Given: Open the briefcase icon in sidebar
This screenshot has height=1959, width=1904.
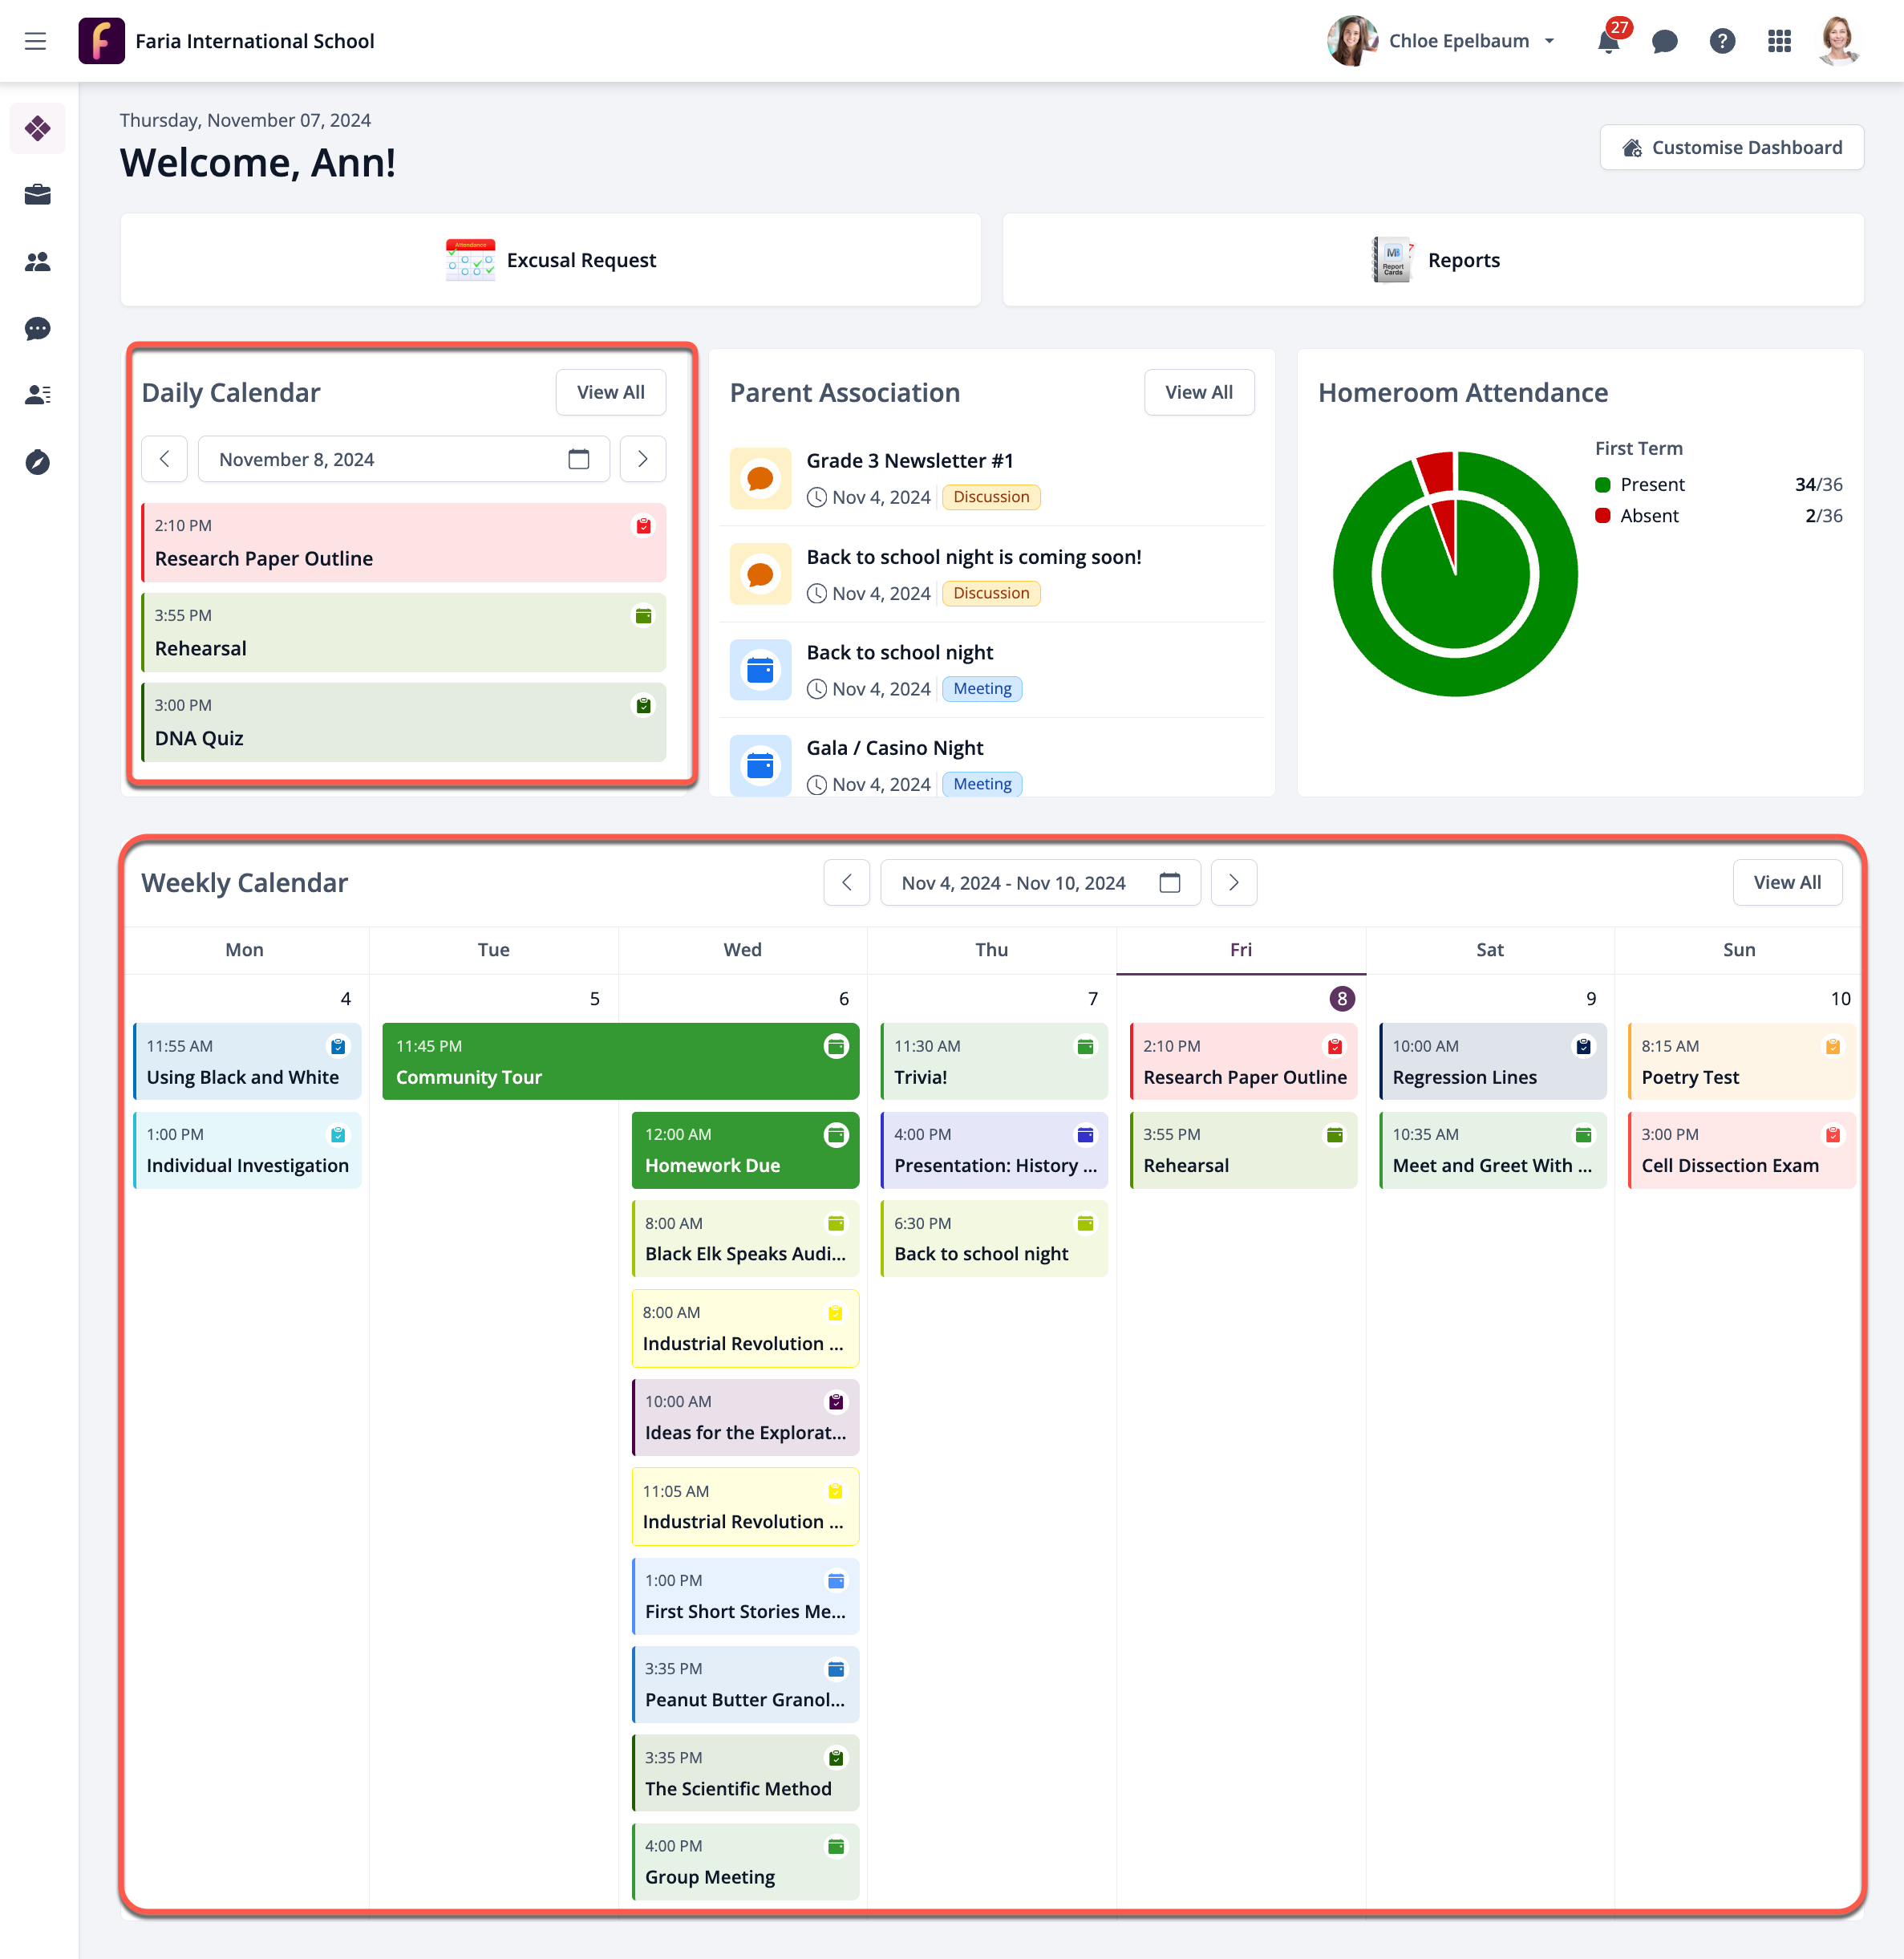Looking at the screenshot, I should click(38, 195).
